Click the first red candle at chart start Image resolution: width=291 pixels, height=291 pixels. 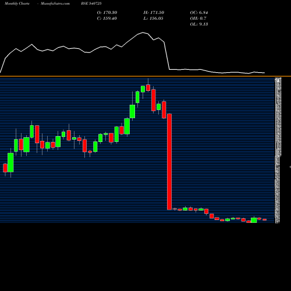point(5,168)
